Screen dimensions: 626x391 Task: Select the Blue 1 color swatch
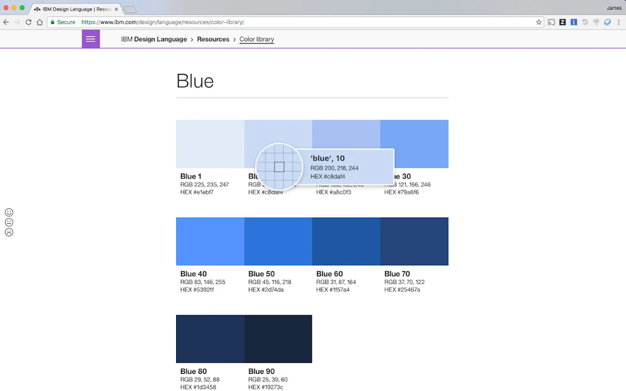[210, 144]
